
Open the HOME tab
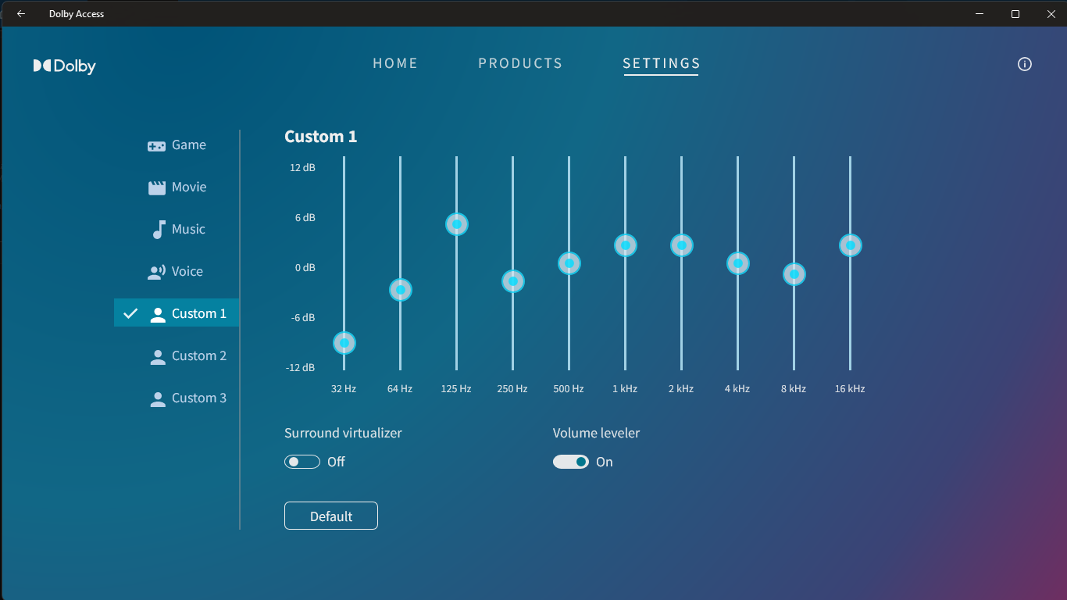point(395,63)
